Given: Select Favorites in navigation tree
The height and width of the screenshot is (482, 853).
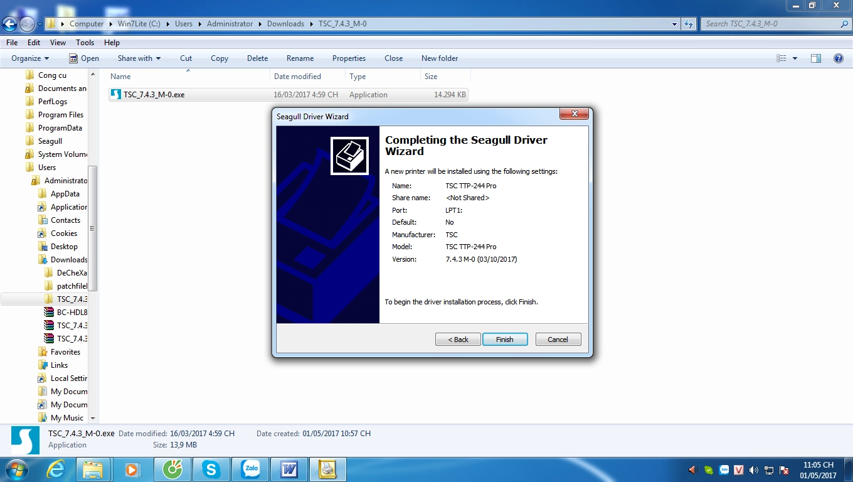Looking at the screenshot, I should (65, 352).
